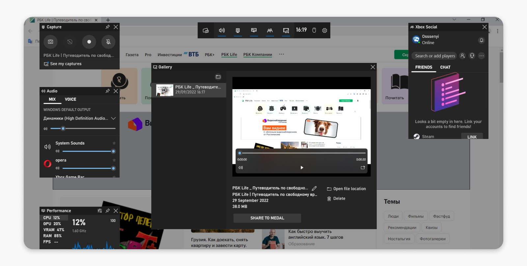Viewport: 527px width, 266px height.
Task: Favorite the System Sounds audio source
Action: point(114,143)
